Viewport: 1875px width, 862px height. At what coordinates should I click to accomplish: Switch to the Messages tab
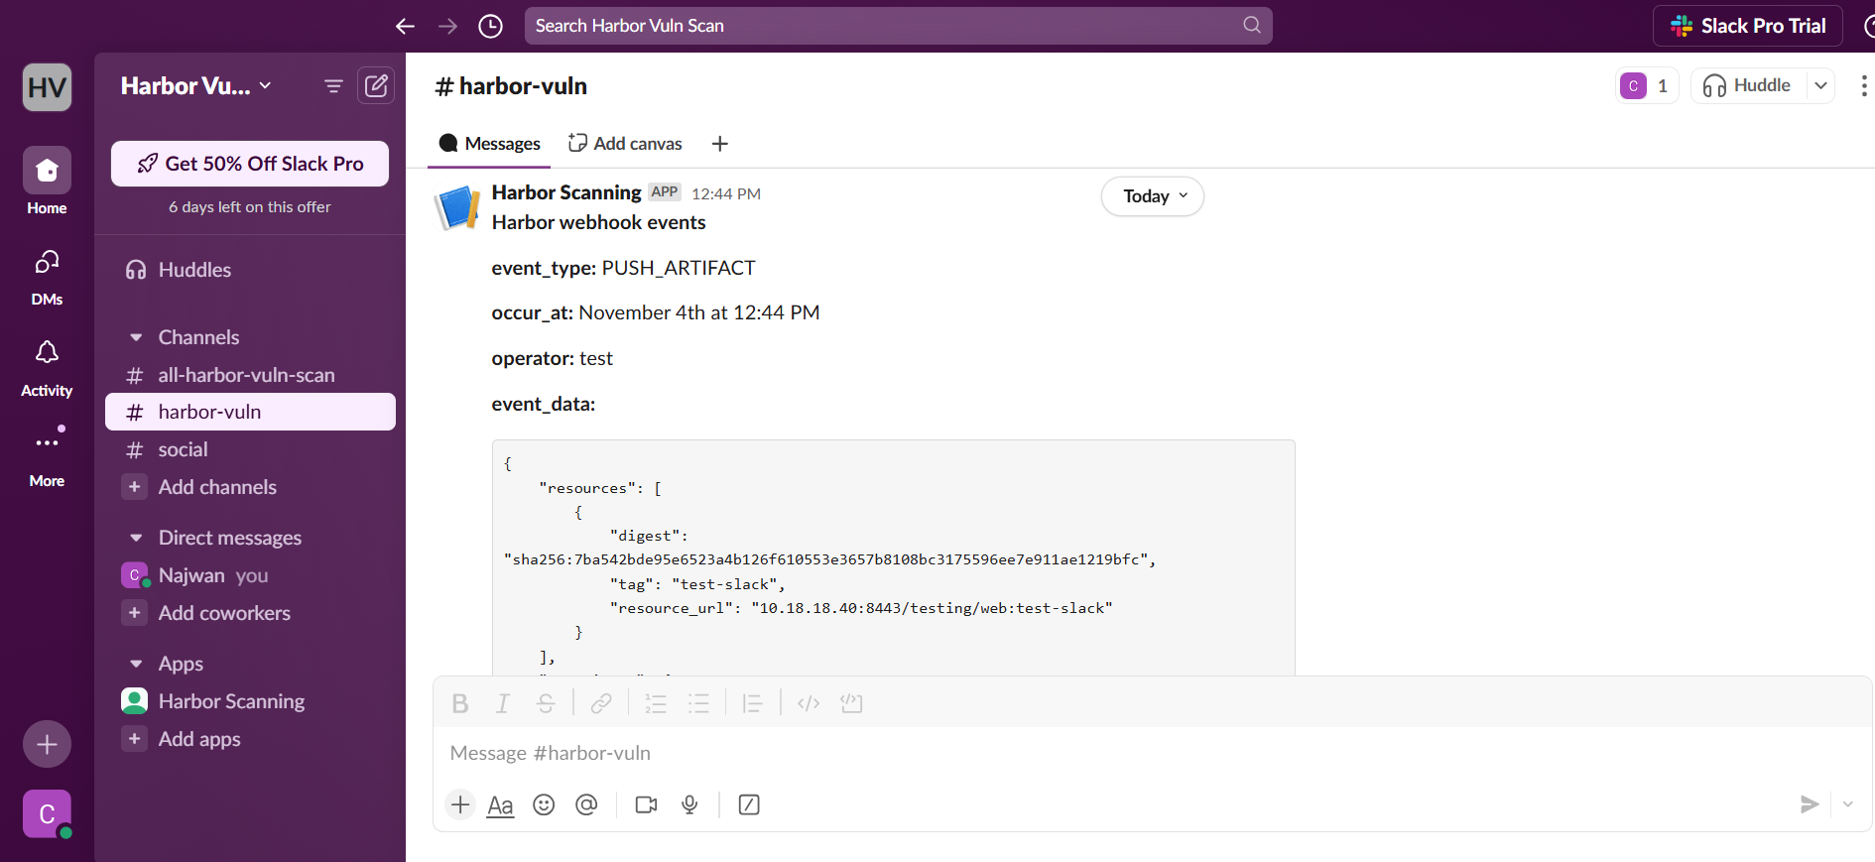(490, 144)
